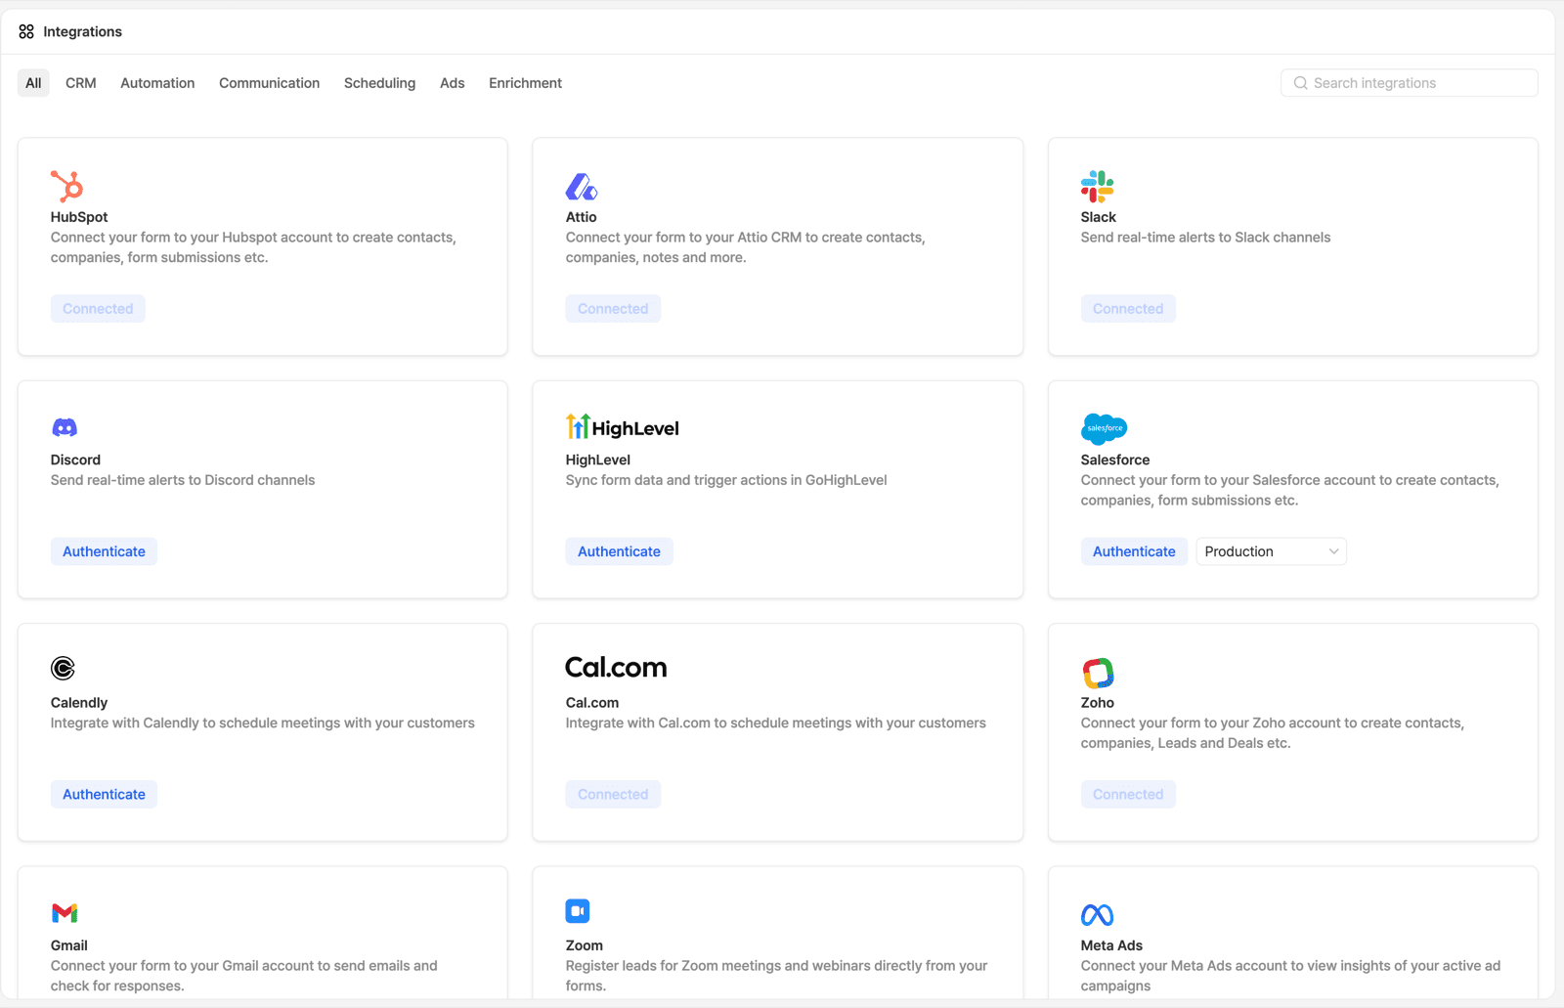Click the search magnifier icon

pos(1300,83)
